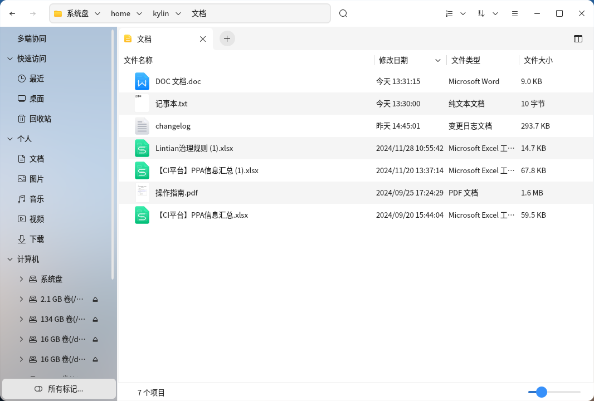Expand the 2.1 GB 卷 node
594x401 pixels.
click(21, 299)
